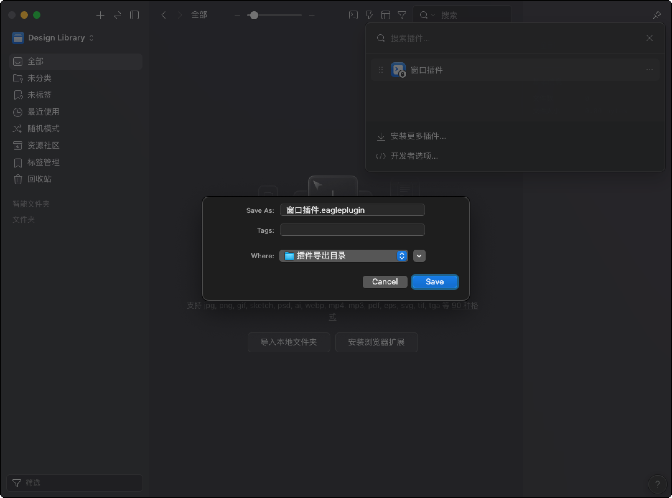Select 开发者选项 in plugin menu
Image resolution: width=672 pixels, height=498 pixels.
pos(414,156)
